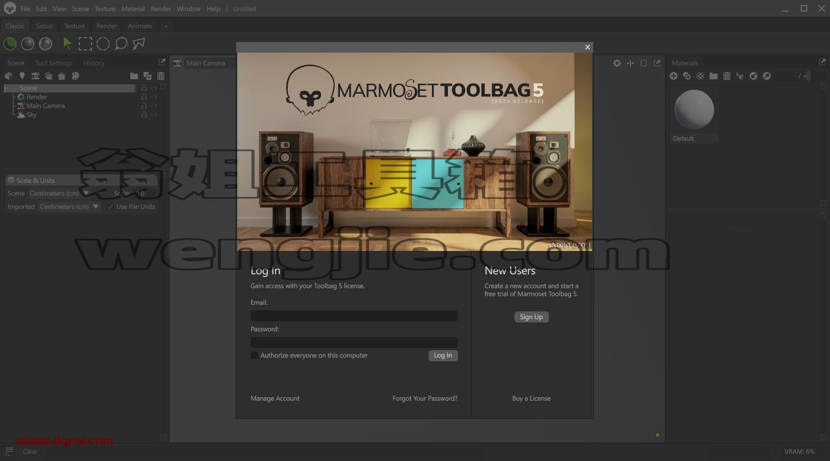Image resolution: width=830 pixels, height=461 pixels.
Task: Choose the rectangular marquee selection tool
Action: (x=85, y=44)
